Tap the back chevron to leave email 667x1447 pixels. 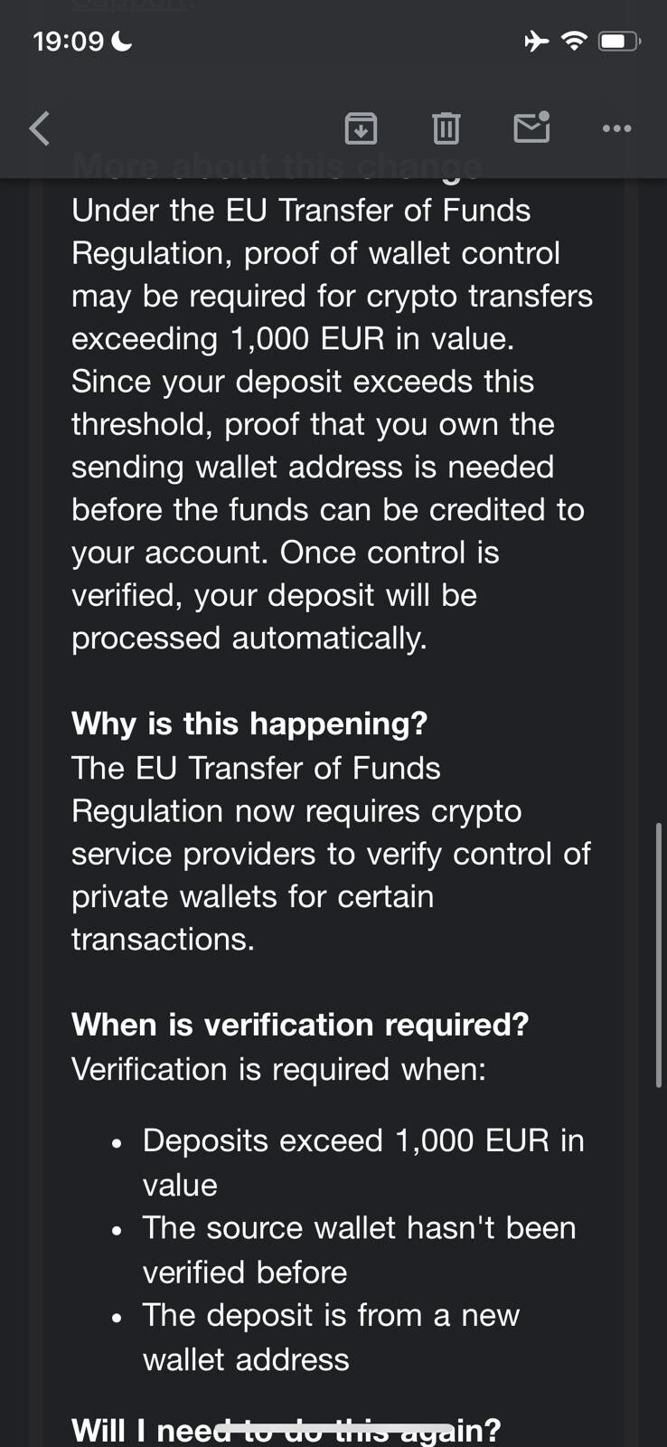tap(40, 128)
